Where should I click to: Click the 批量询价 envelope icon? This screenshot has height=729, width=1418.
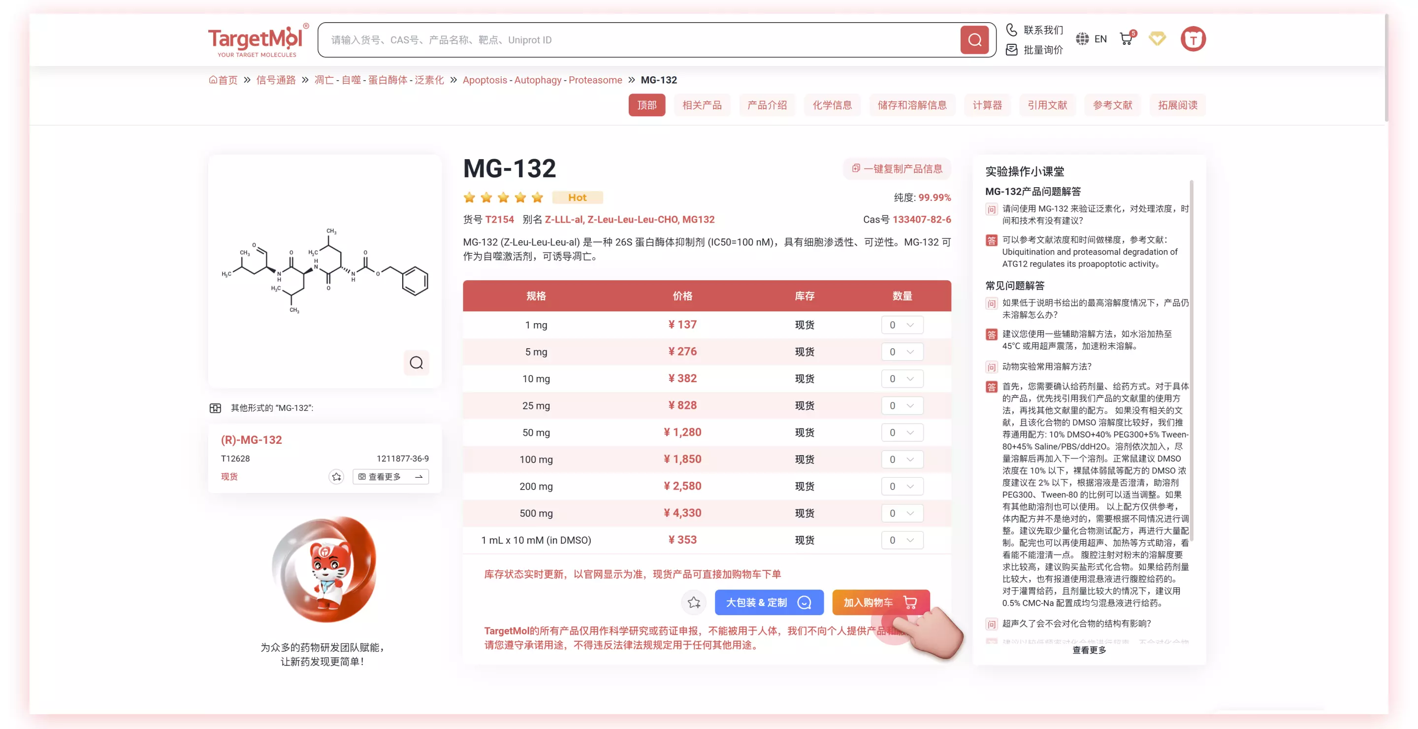point(1011,50)
